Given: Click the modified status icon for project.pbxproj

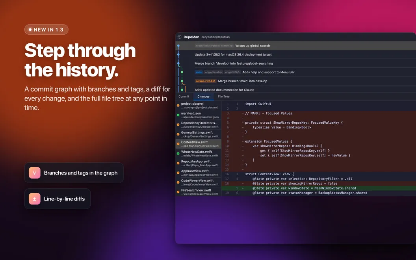Looking at the screenshot, I should (178, 106).
